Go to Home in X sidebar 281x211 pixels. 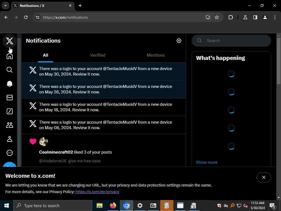coord(10,56)
